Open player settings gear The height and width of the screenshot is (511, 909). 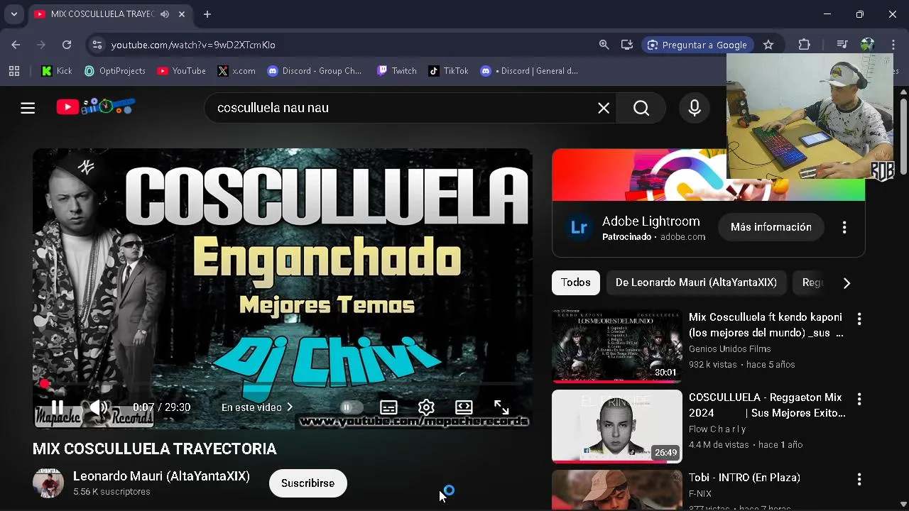tap(426, 407)
